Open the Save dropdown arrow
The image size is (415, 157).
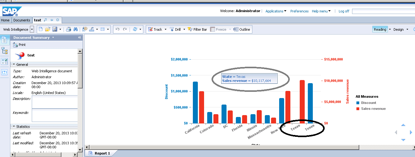pos(60,30)
